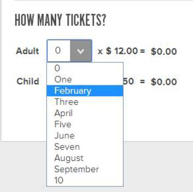Select the 0 option in the list
This screenshot has width=193, height=192.
point(85,68)
